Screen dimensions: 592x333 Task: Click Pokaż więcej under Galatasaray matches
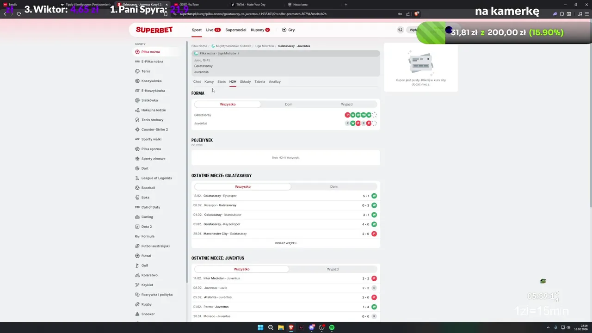[x=286, y=243]
